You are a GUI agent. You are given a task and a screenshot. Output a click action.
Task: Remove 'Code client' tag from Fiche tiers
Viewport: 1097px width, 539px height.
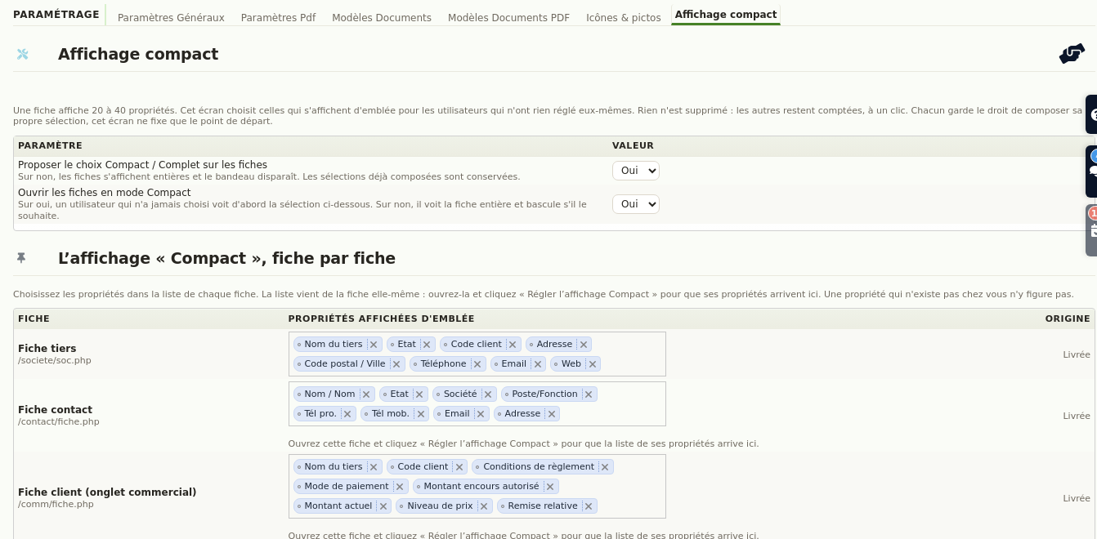(513, 345)
